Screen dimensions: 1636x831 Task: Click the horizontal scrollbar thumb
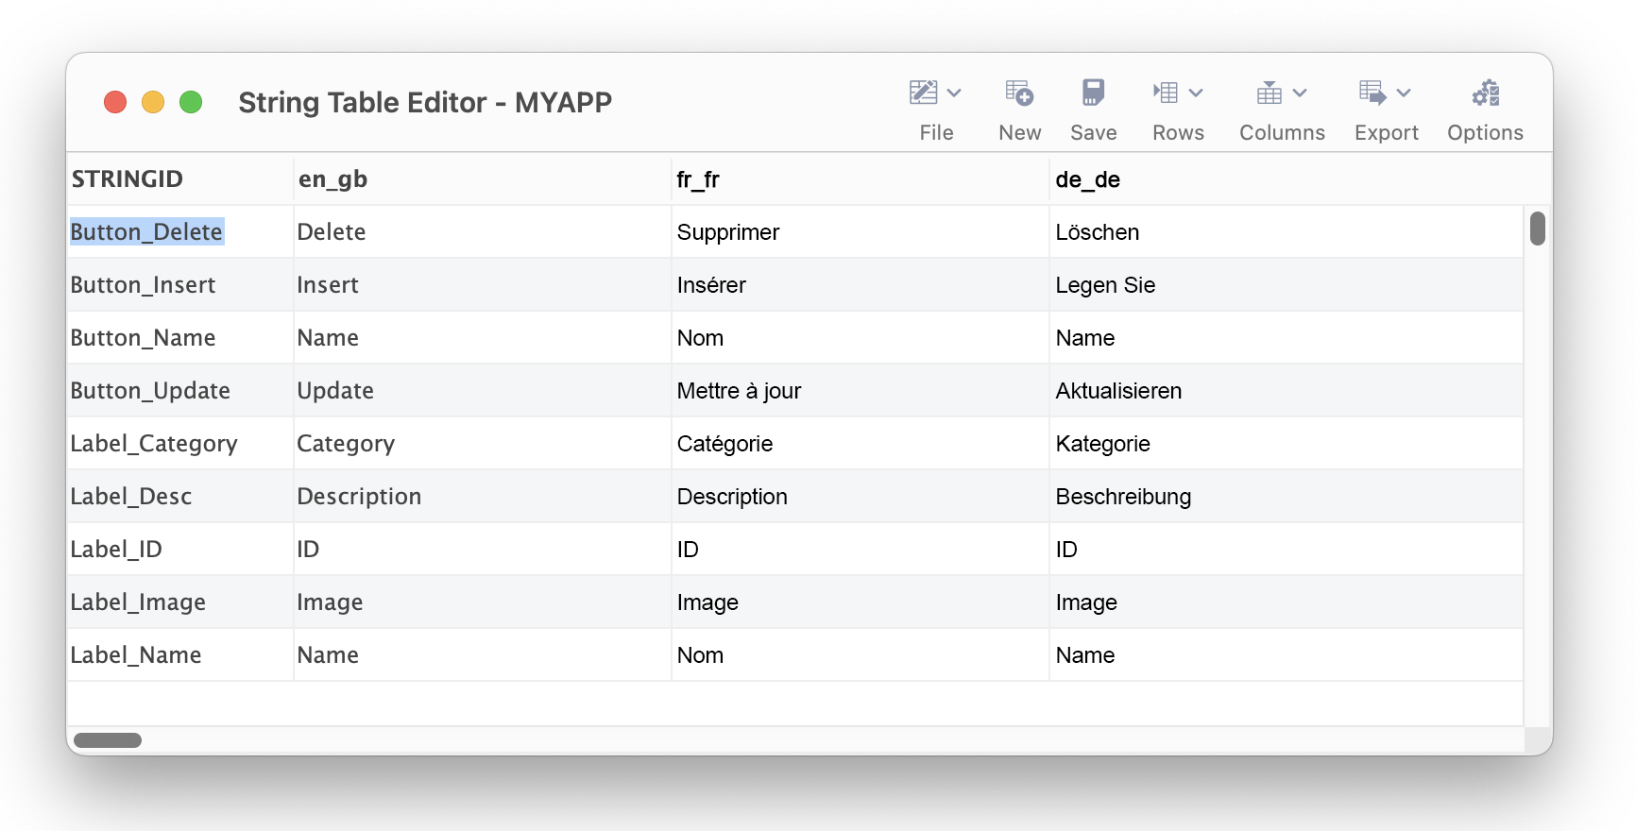coord(108,740)
